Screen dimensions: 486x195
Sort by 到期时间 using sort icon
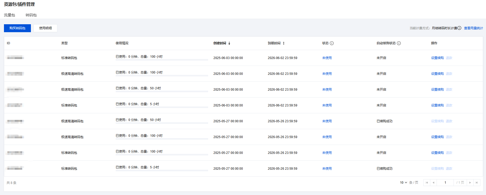(x=284, y=43)
